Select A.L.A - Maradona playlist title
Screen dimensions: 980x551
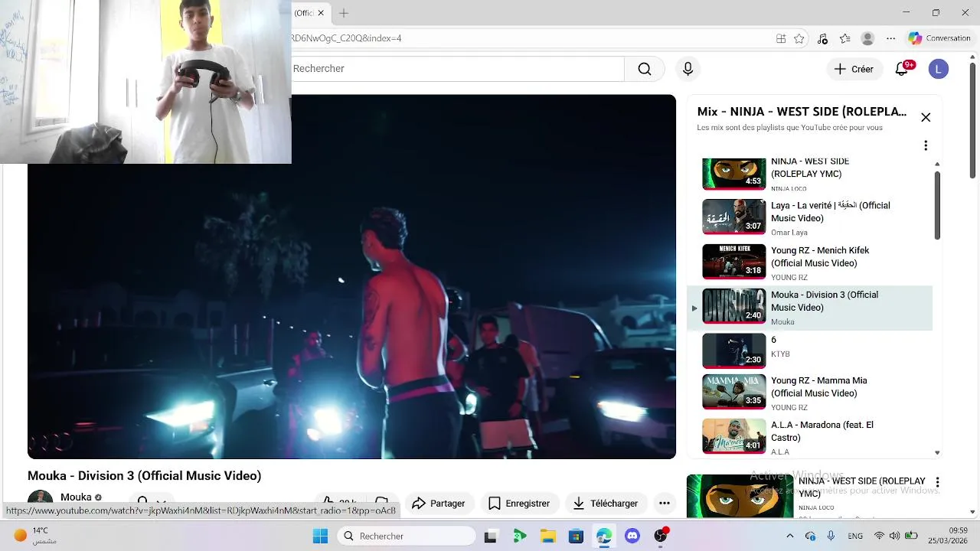(822, 431)
